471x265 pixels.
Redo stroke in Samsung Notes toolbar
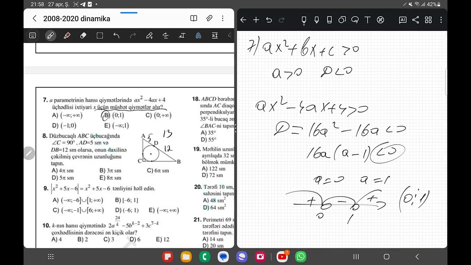(x=133, y=36)
